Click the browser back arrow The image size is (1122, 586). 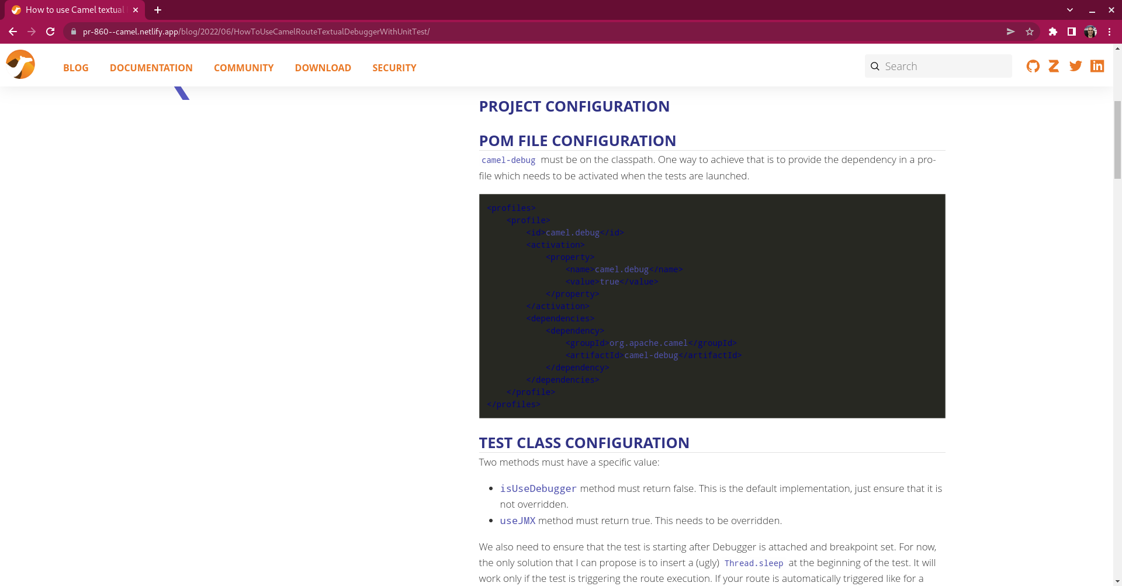tap(13, 32)
